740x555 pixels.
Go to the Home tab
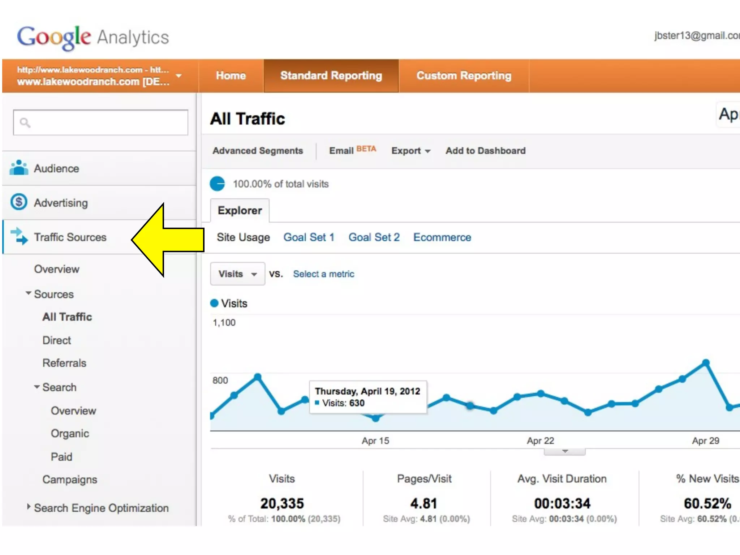[231, 76]
